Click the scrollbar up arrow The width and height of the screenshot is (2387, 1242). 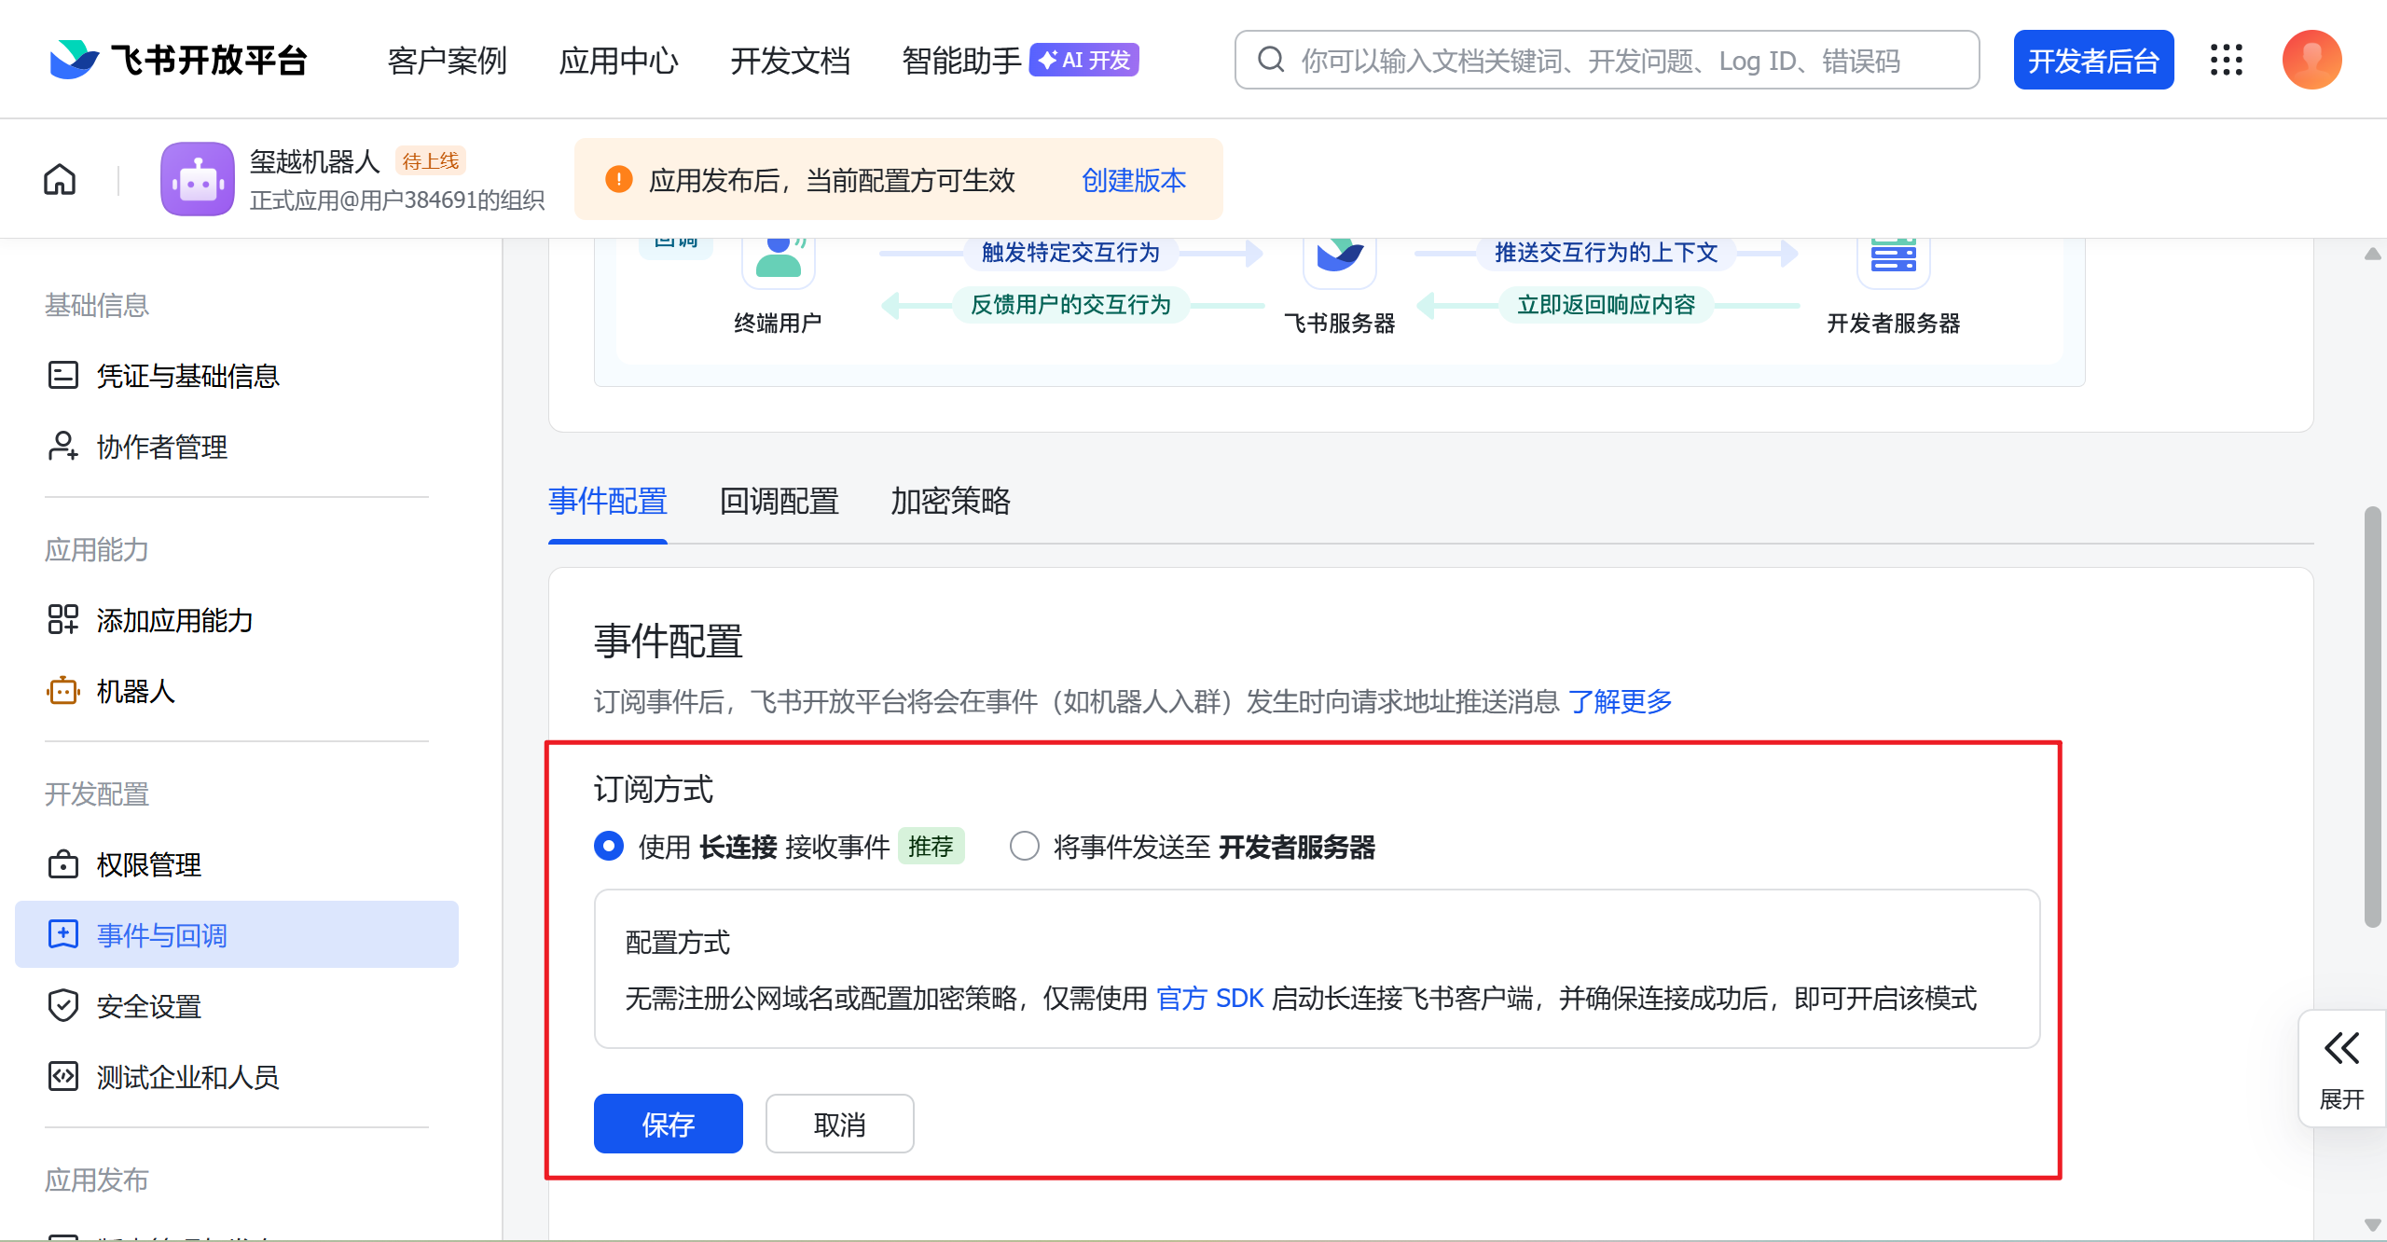(2373, 254)
